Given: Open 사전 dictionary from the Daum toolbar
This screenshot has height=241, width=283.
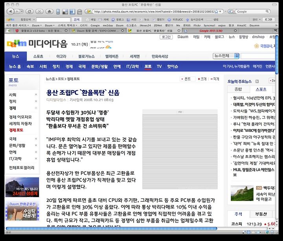Looking at the screenshot, I should [x=132, y=20].
